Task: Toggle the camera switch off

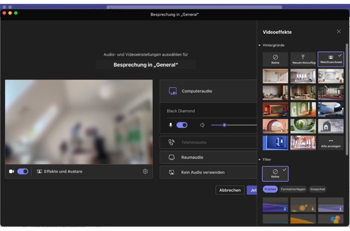Action: click(x=23, y=172)
